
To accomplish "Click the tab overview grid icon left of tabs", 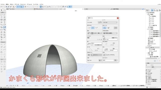I will [x=7, y=9].
